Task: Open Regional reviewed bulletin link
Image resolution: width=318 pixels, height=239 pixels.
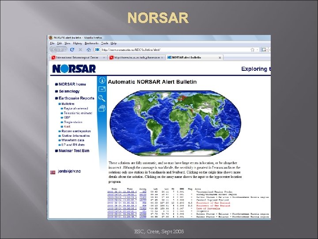Action: coord(76,108)
